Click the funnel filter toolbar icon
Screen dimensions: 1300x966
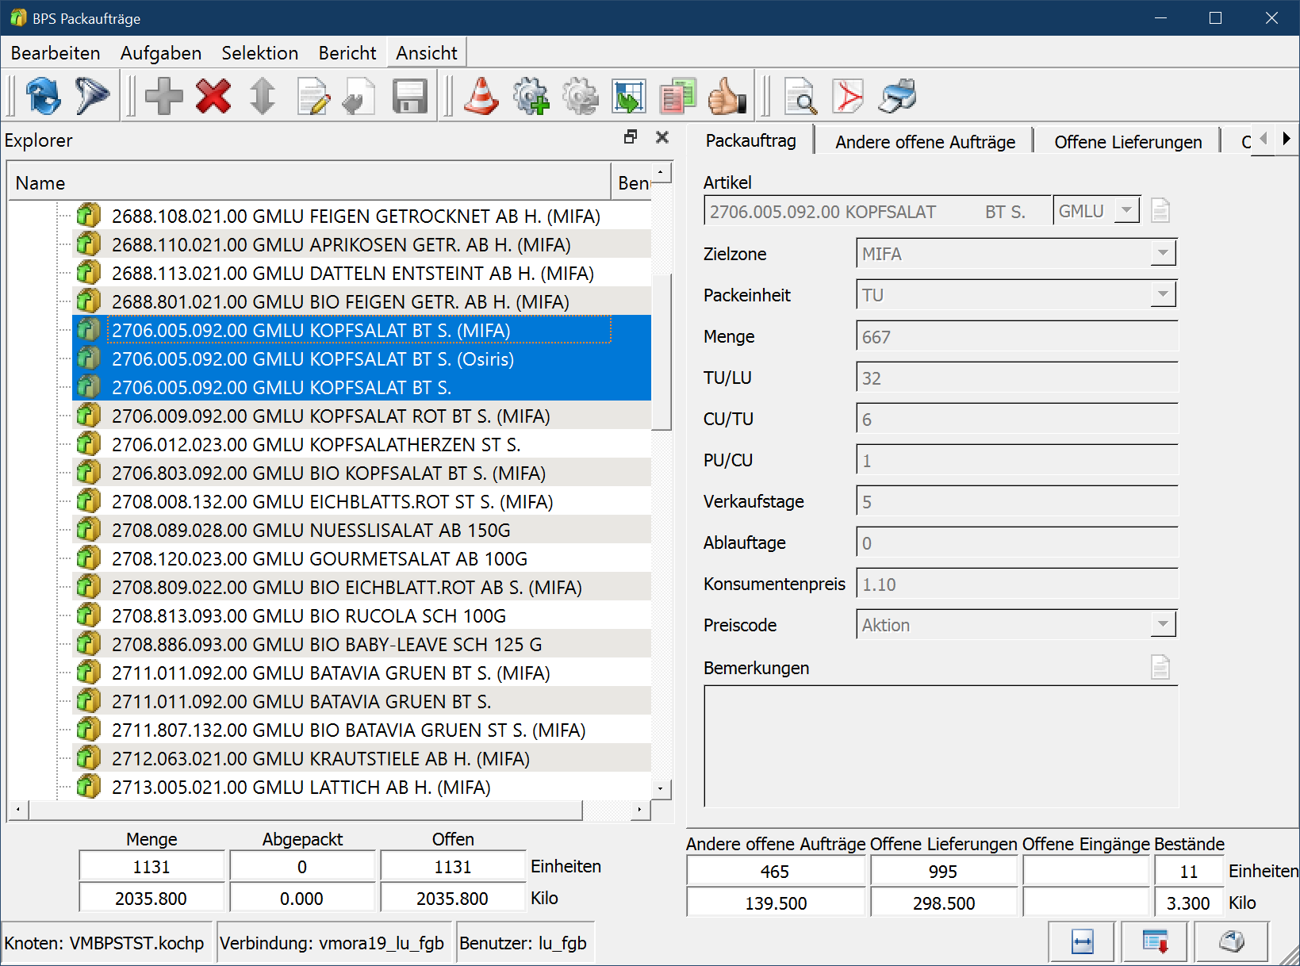[92, 97]
